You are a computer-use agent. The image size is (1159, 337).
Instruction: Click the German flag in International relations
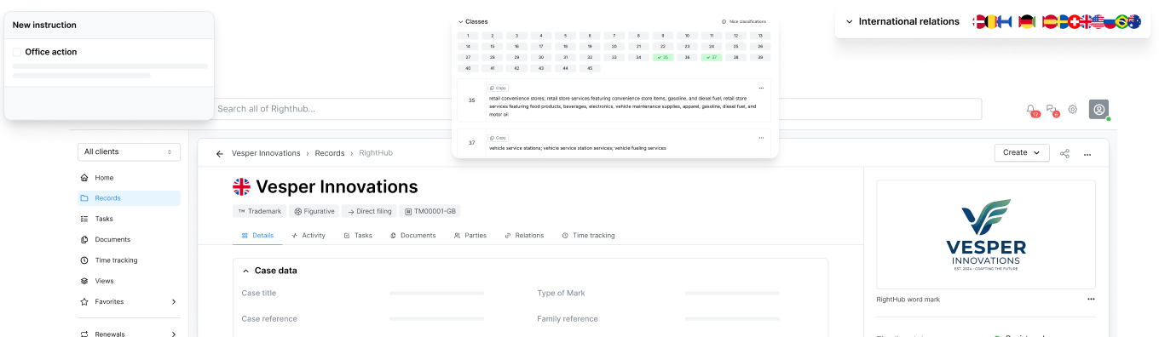click(1027, 21)
